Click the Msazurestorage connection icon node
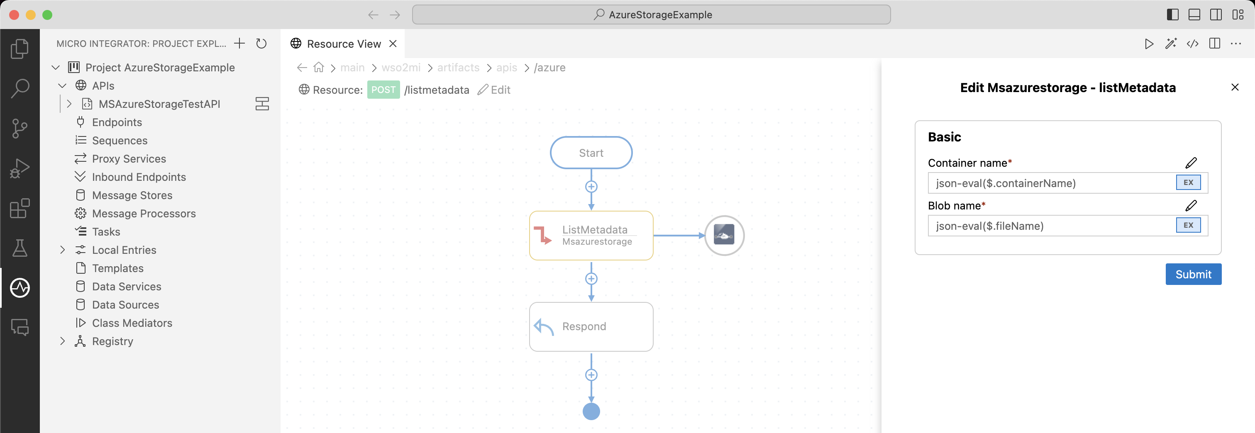Viewport: 1255px width, 433px height. pyautogui.click(x=724, y=235)
